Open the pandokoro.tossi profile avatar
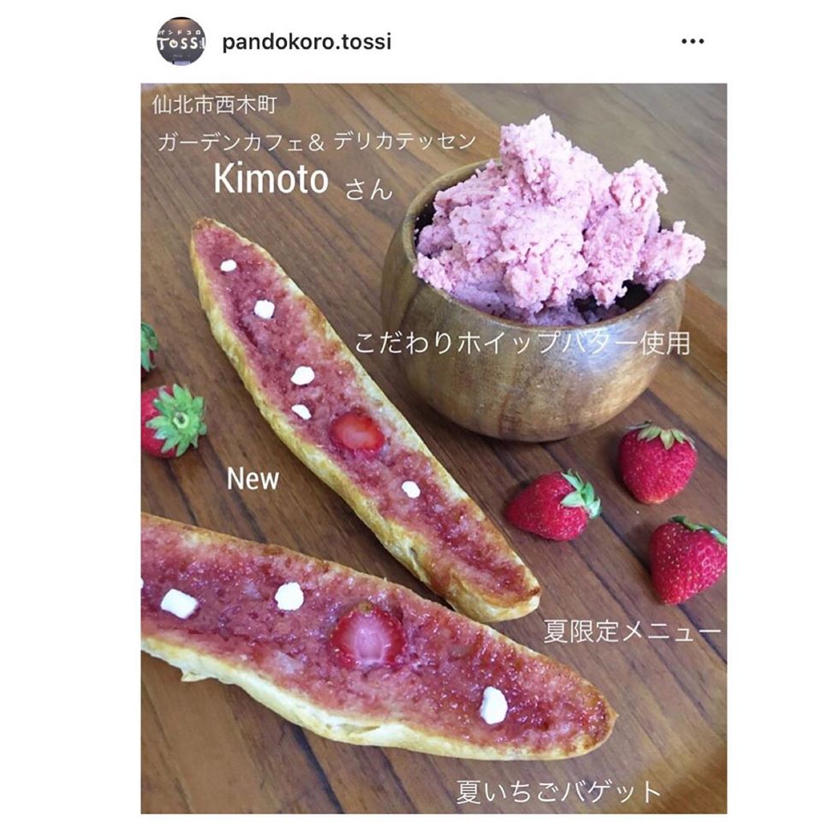 coord(181,41)
